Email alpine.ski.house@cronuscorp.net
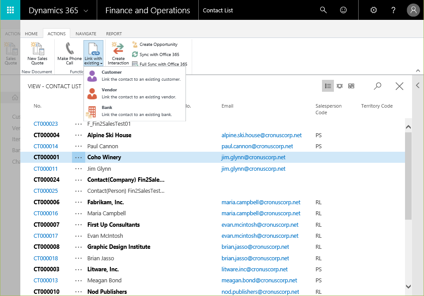Image resolution: width=424 pixels, height=296 pixels. pyautogui.click(x=261, y=135)
